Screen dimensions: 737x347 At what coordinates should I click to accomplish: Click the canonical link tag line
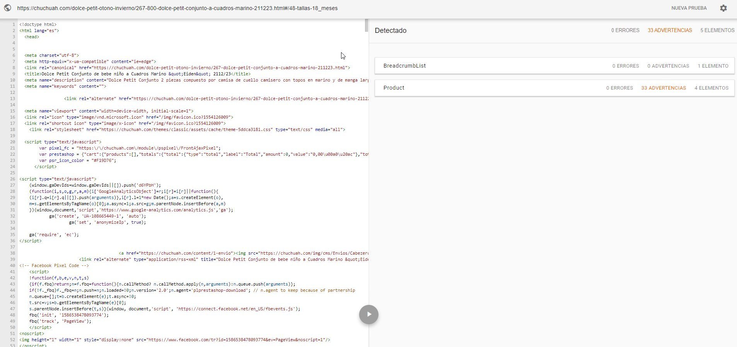(187, 68)
